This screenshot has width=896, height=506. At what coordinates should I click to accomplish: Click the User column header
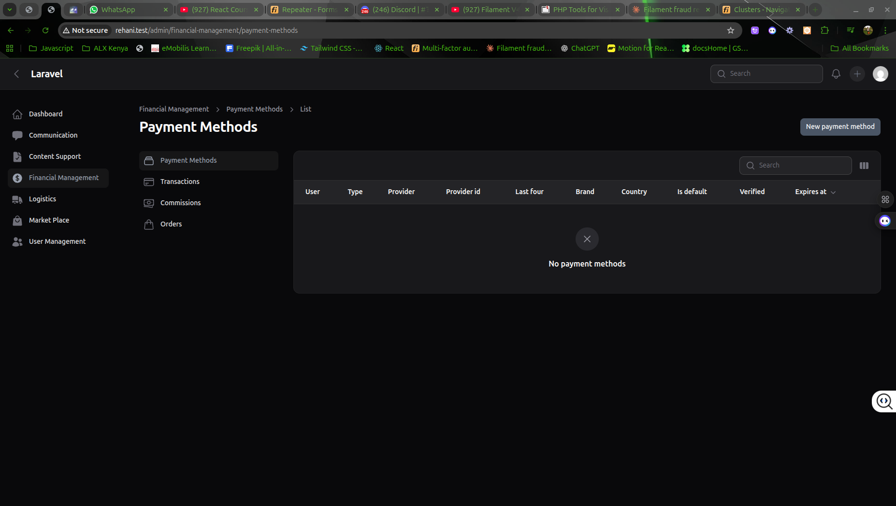click(313, 192)
